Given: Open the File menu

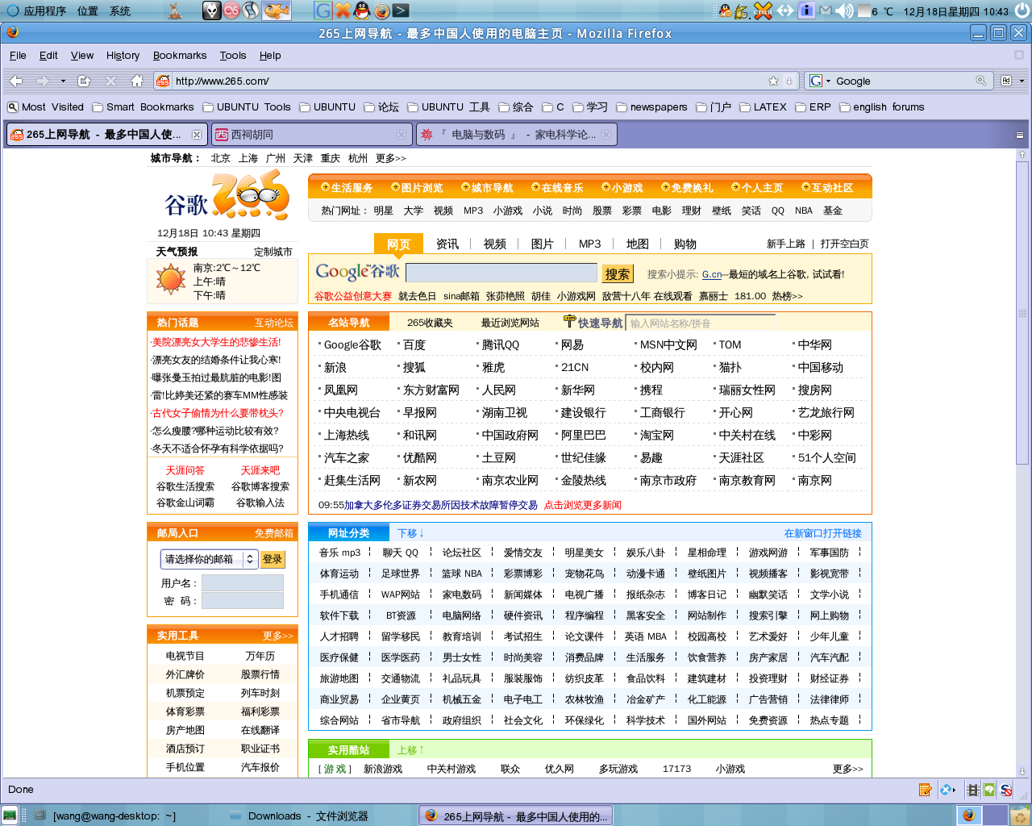Looking at the screenshot, I should coord(18,56).
